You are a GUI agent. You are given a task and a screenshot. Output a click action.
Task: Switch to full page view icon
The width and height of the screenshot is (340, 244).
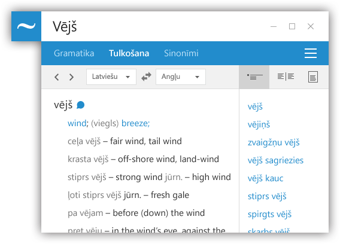tap(313, 77)
